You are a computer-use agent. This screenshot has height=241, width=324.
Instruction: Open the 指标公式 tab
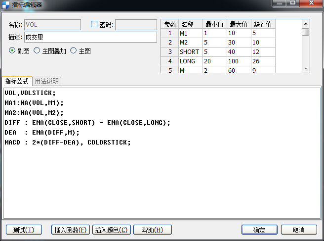click(17, 81)
